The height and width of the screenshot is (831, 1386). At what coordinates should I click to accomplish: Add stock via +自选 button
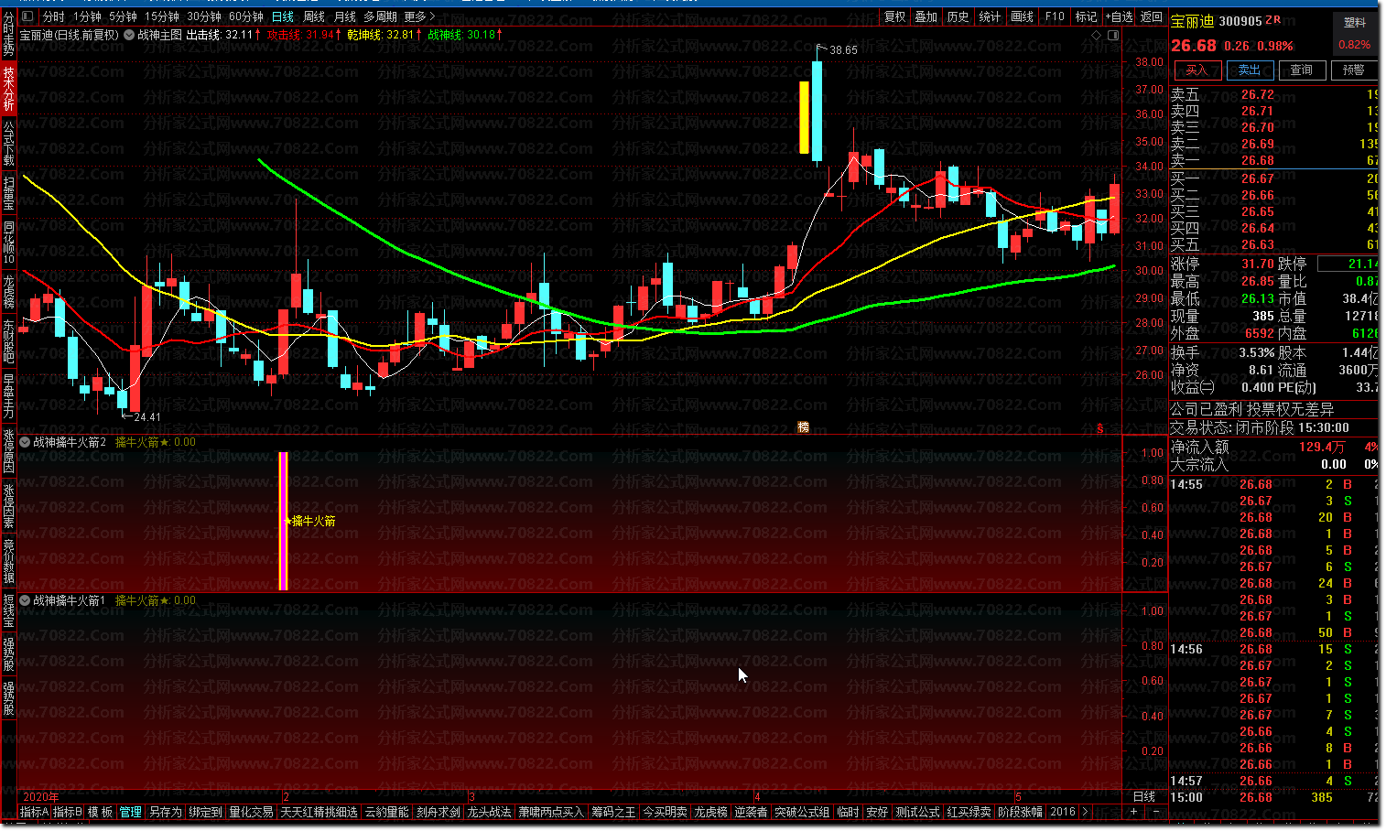tap(1119, 16)
